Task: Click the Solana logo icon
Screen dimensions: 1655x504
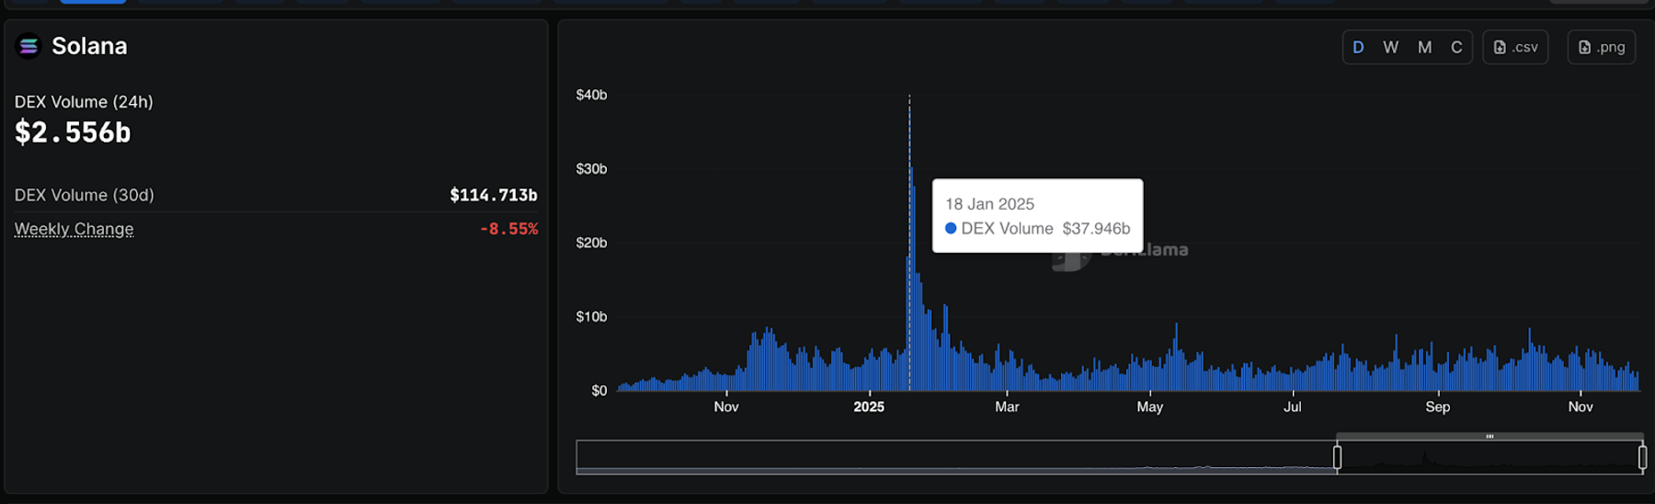Action: 29,46
